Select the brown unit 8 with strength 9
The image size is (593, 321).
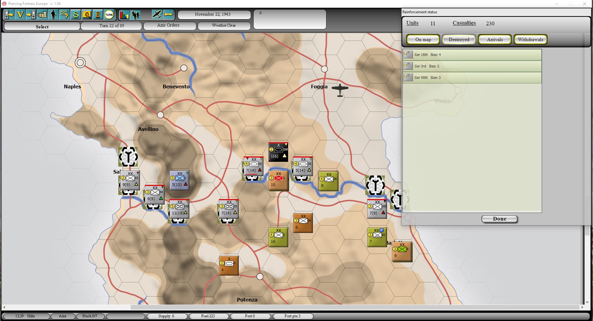pos(402,251)
